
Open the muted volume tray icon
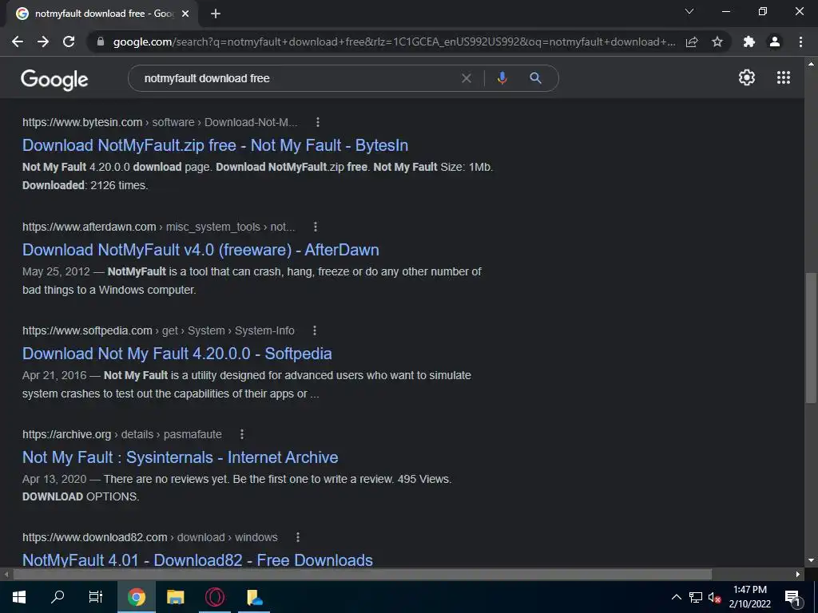tap(714, 597)
